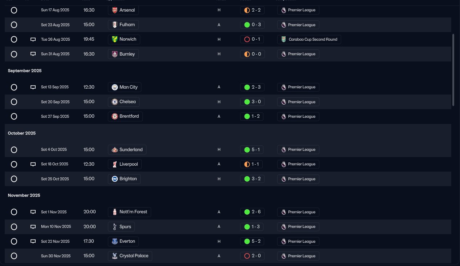Click the Arsenal club crest icon
Image resolution: width=460 pixels, height=266 pixels.
pos(114,10)
